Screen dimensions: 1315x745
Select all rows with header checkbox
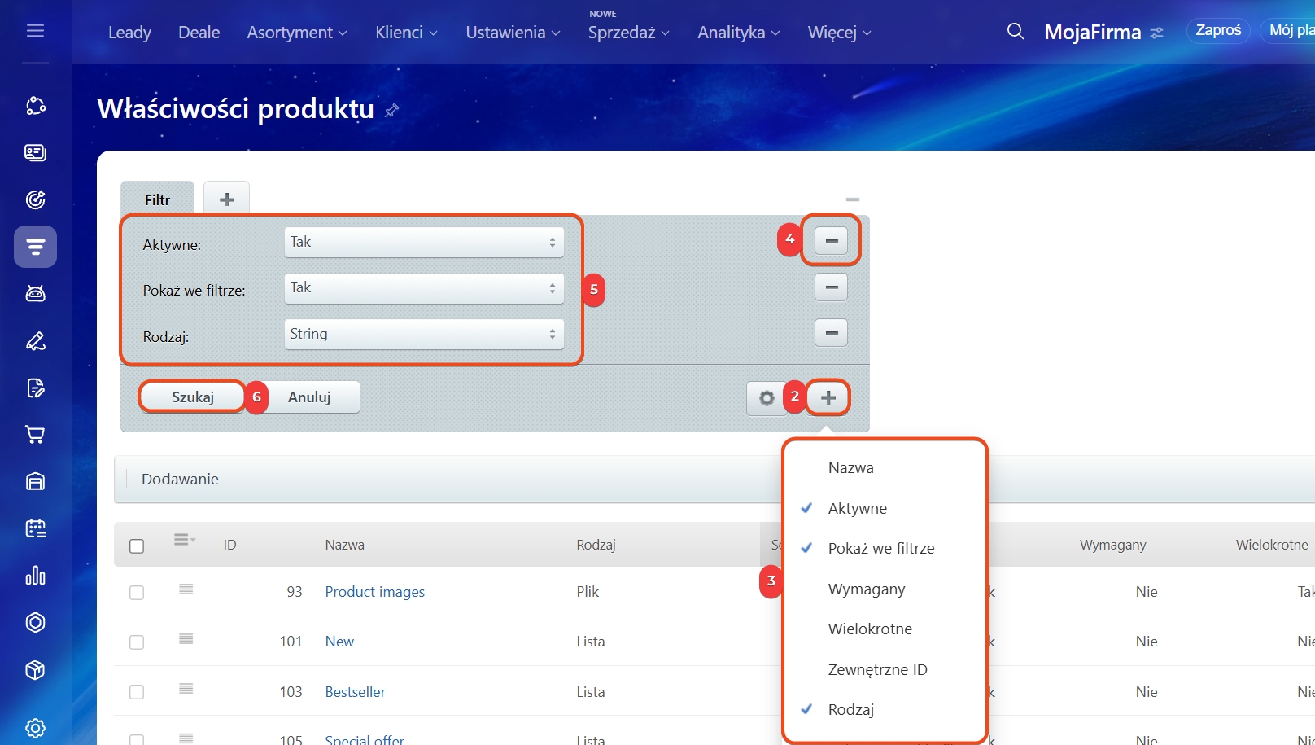pos(137,546)
